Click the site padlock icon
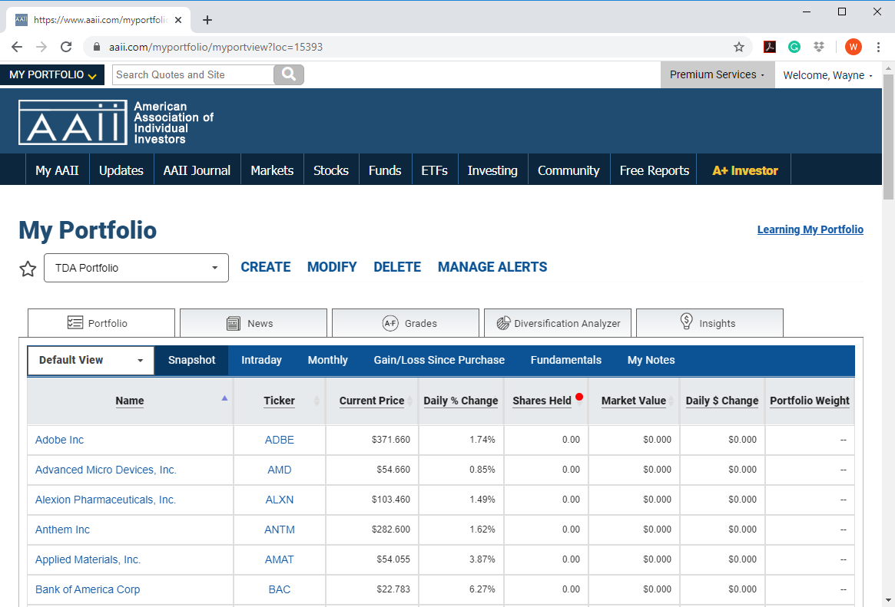The image size is (895, 607). point(97,47)
